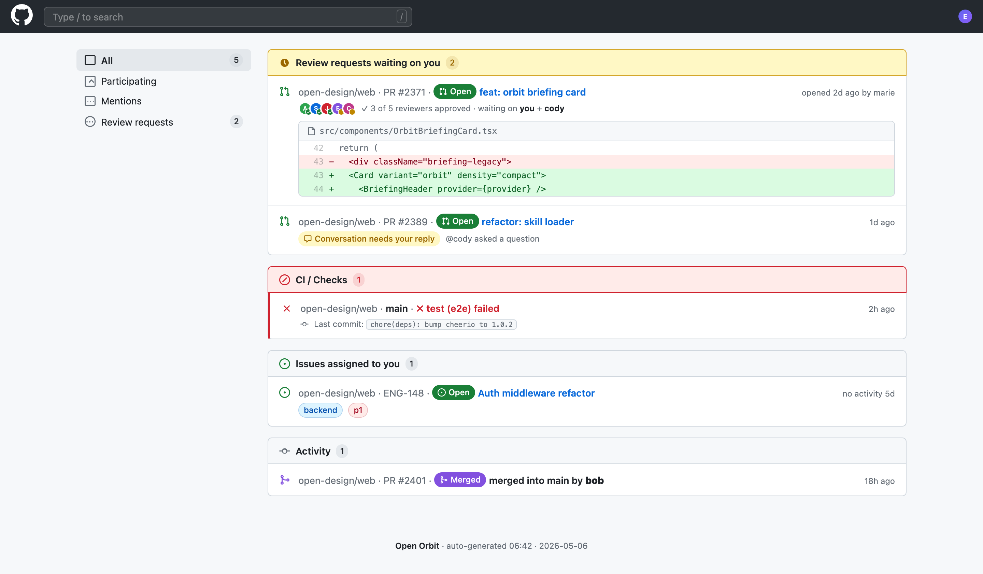The width and height of the screenshot is (983, 574).
Task: Open the test (e2e) failed status
Action: 458,308
